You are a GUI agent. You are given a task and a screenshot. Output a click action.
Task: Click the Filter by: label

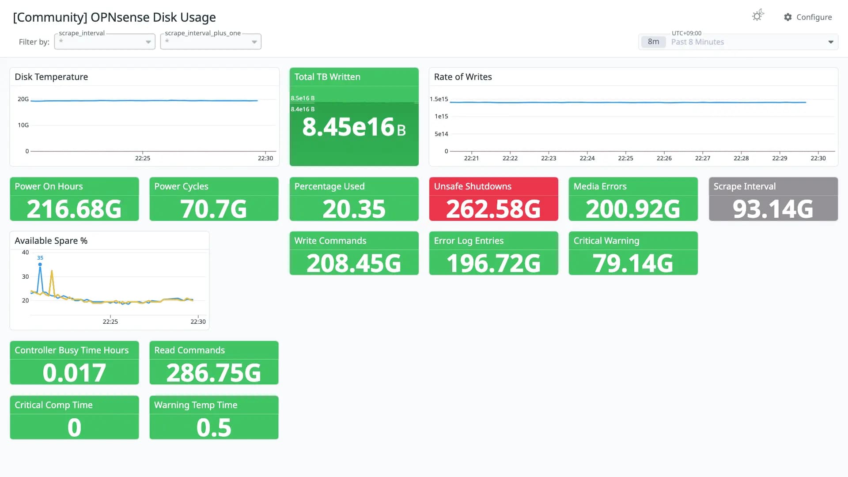[34, 42]
